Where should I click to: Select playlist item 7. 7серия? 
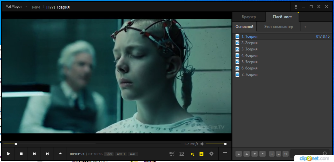(x=282, y=75)
